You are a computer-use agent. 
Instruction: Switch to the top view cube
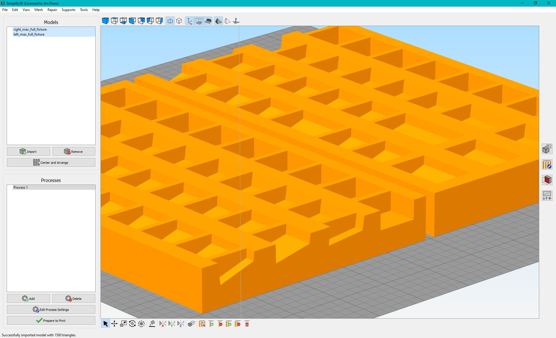click(114, 21)
